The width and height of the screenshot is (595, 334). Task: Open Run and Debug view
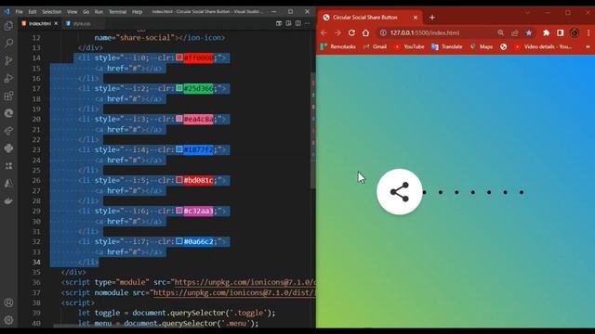click(x=8, y=78)
